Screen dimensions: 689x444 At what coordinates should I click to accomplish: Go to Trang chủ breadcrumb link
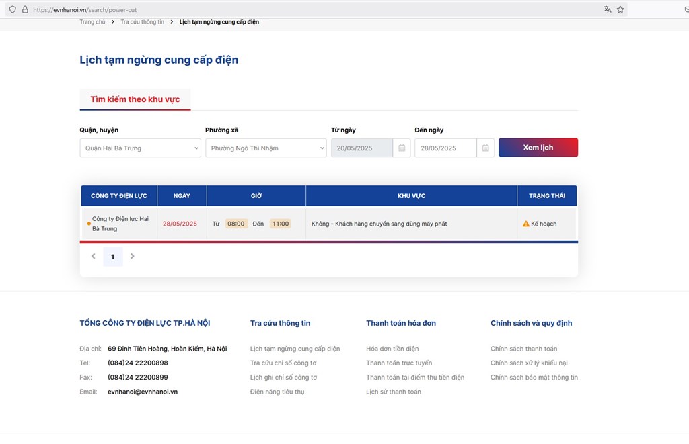point(92,22)
